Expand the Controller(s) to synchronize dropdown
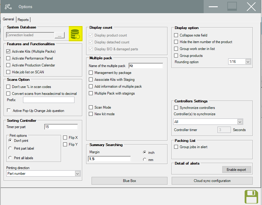The width and height of the screenshot is (262, 205). pos(240,122)
